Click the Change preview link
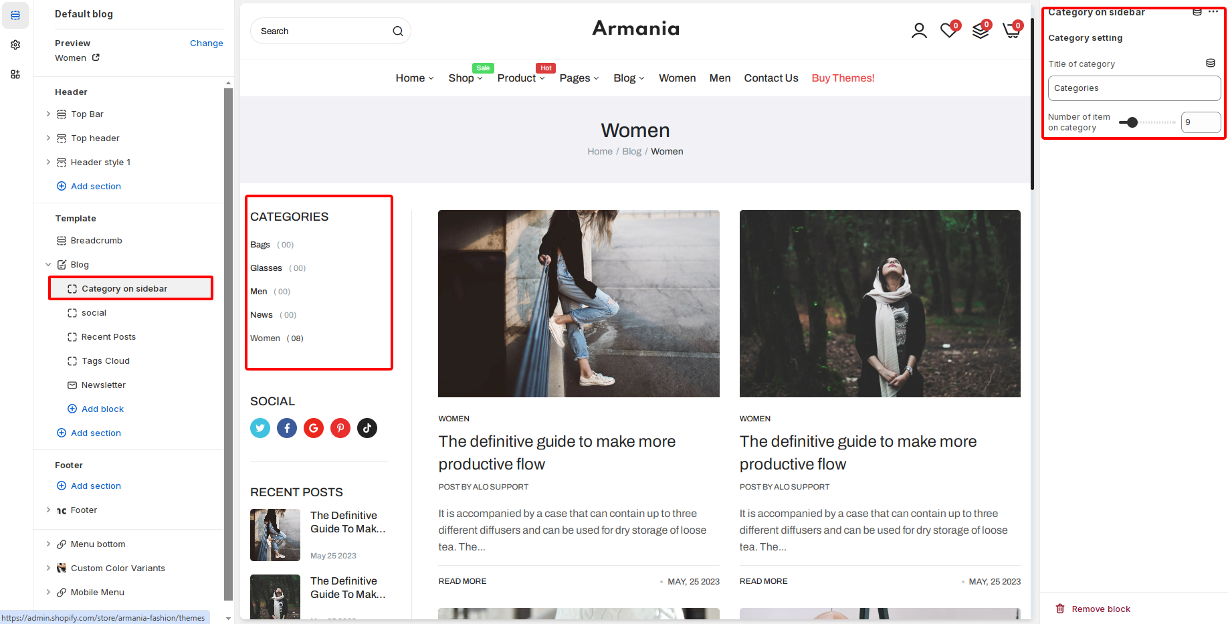Viewport: 1228px width, 624px height. click(207, 43)
